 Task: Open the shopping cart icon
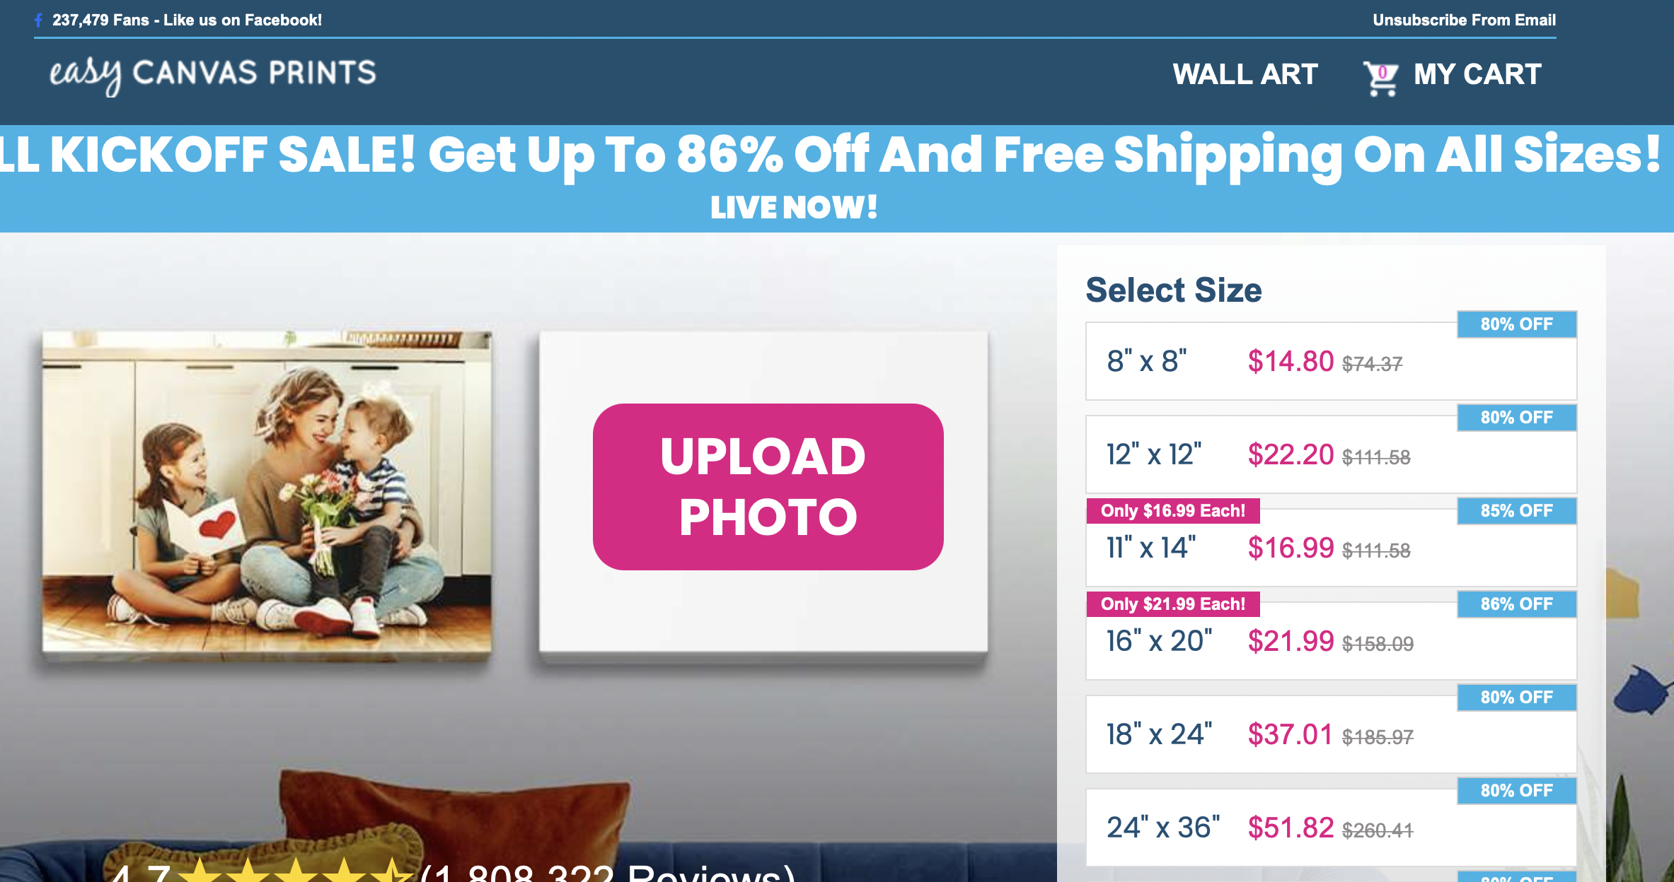pyautogui.click(x=1380, y=78)
